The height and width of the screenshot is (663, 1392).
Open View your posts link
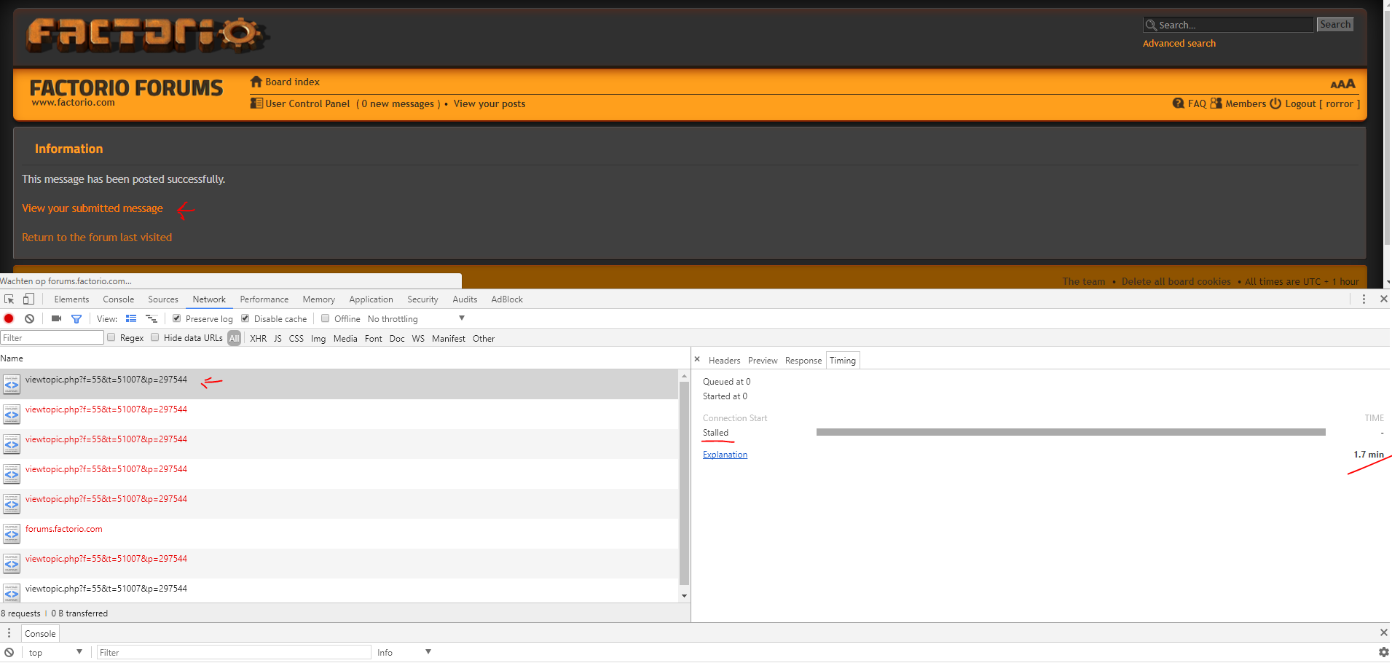click(x=489, y=103)
